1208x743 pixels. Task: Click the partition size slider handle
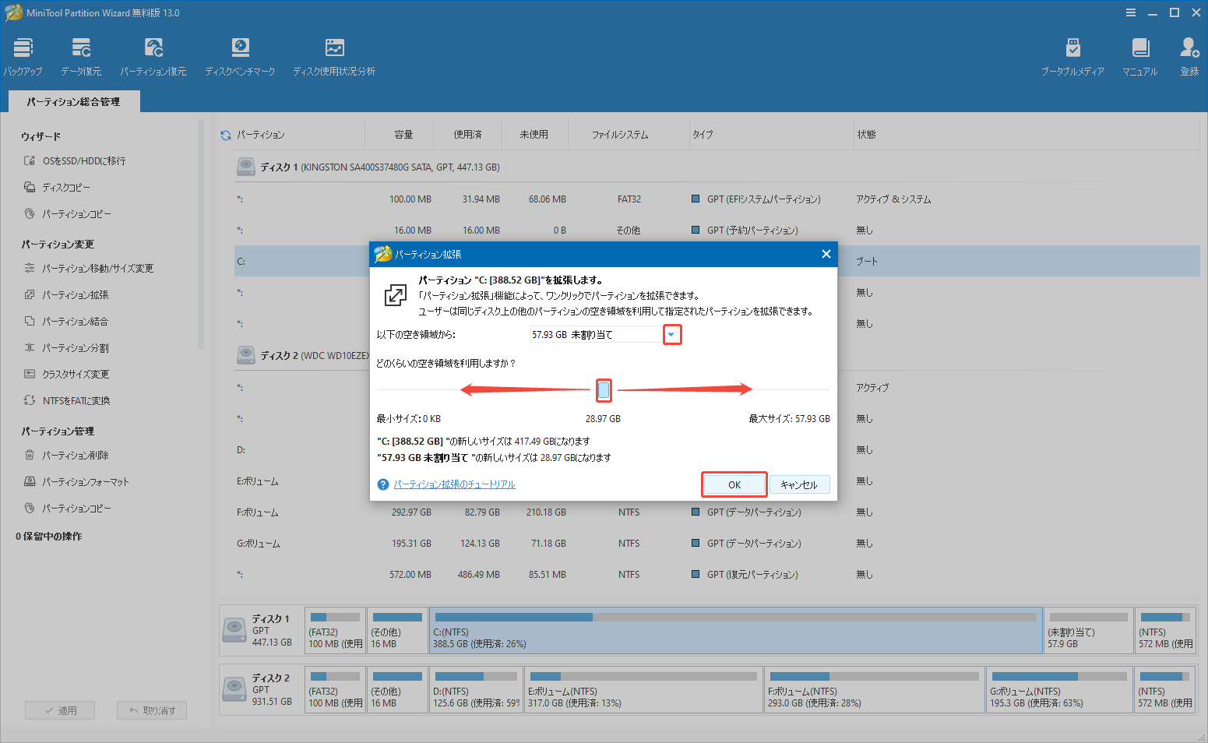coord(604,389)
